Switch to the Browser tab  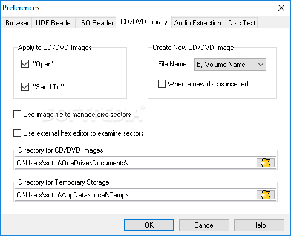pos(17,23)
